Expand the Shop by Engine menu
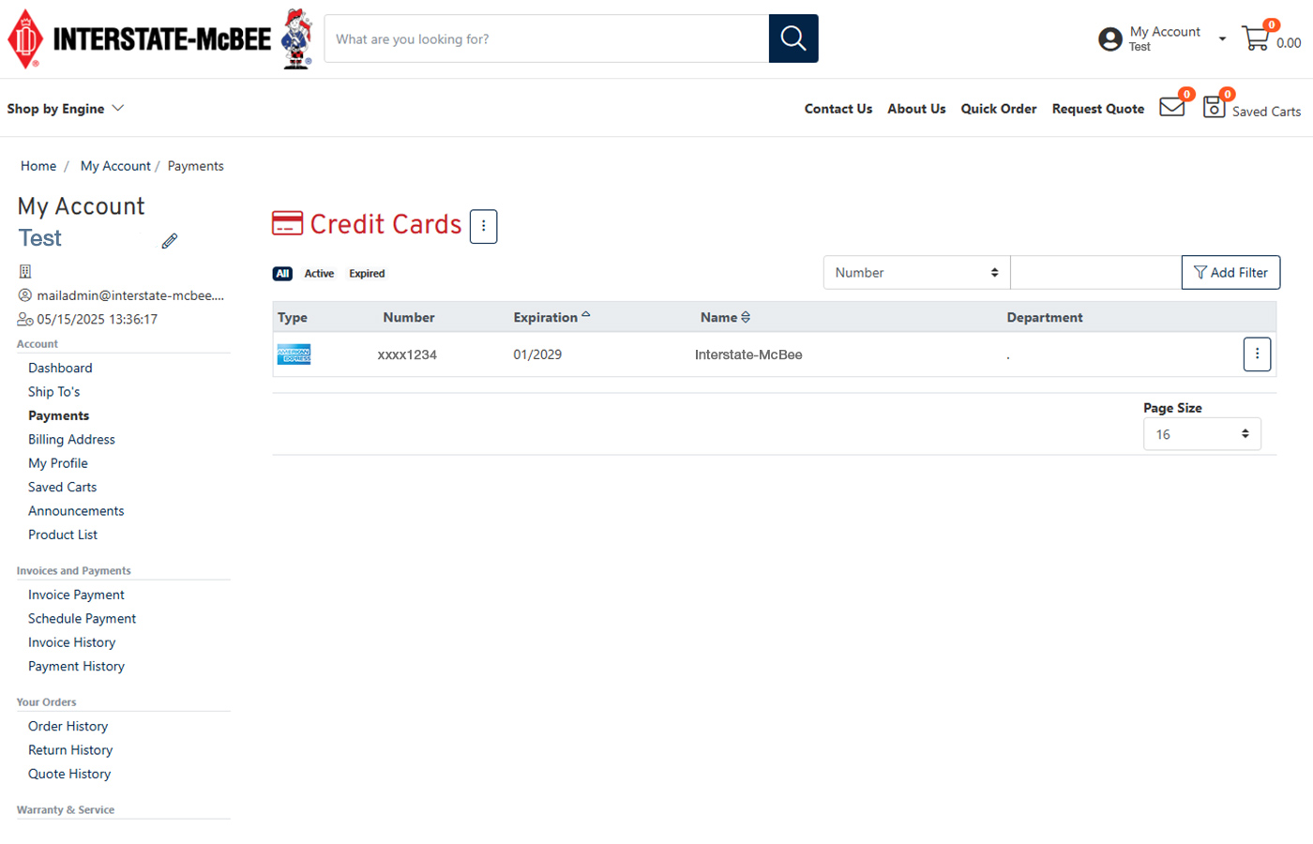The height and width of the screenshot is (844, 1313). coord(66,108)
